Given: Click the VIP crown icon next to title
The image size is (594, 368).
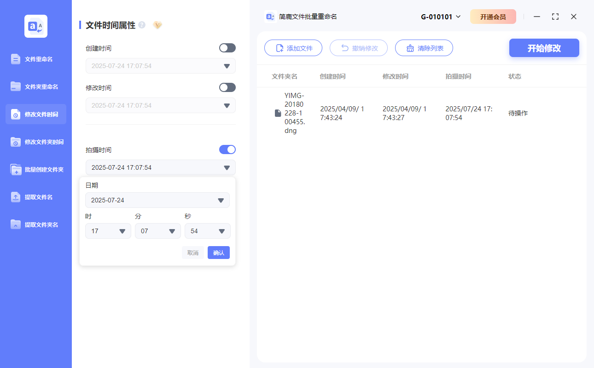Looking at the screenshot, I should 157,25.
